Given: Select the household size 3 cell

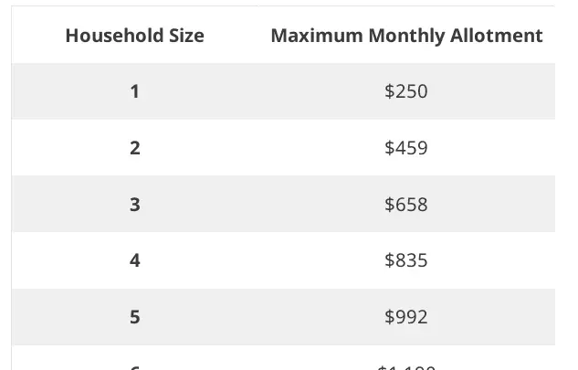Looking at the screenshot, I should (134, 205).
